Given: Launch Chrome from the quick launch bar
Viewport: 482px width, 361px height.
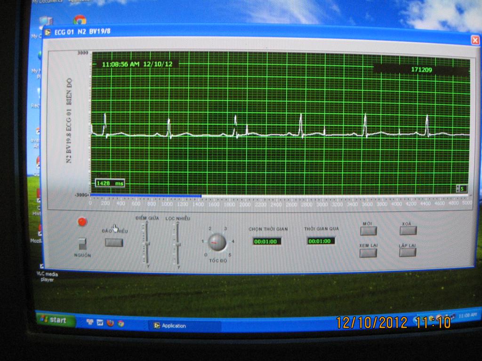Looking at the screenshot, I should [121, 323].
